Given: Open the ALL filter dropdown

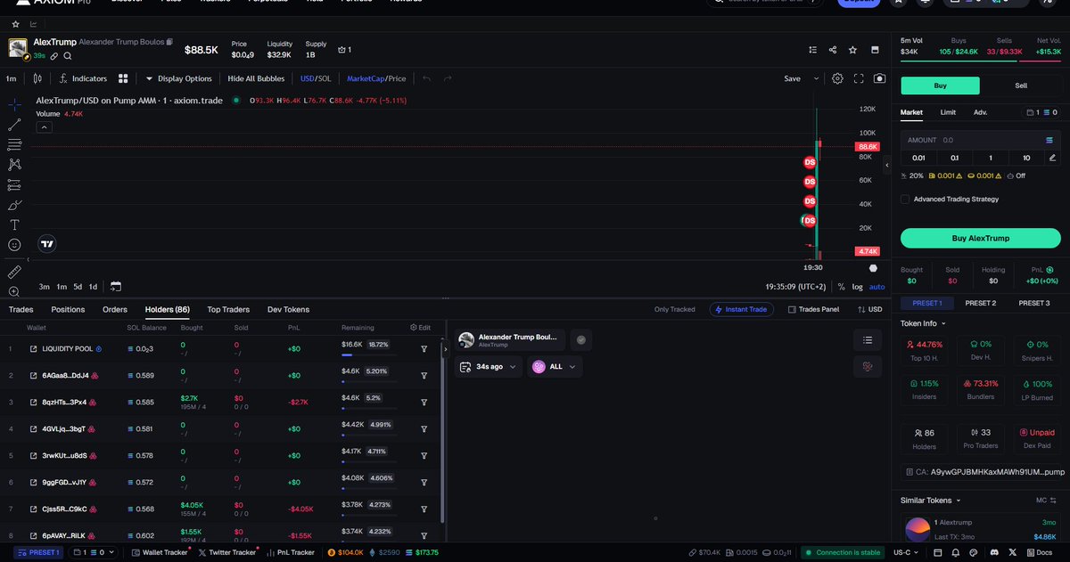Looking at the screenshot, I should click(554, 366).
